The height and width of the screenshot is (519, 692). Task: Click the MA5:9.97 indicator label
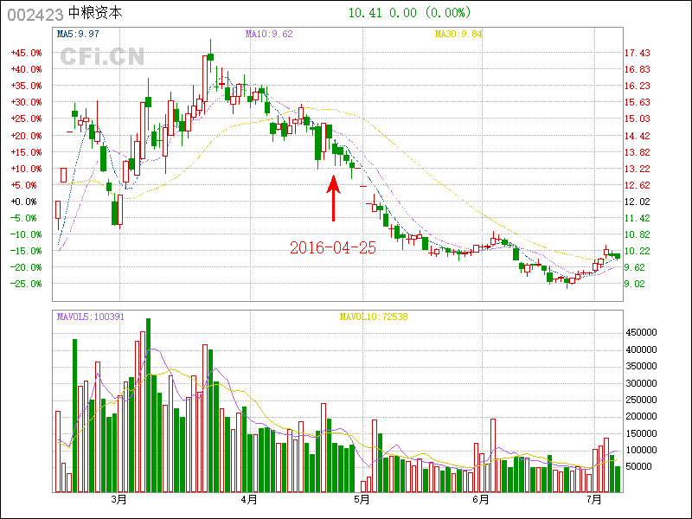pos(78,34)
